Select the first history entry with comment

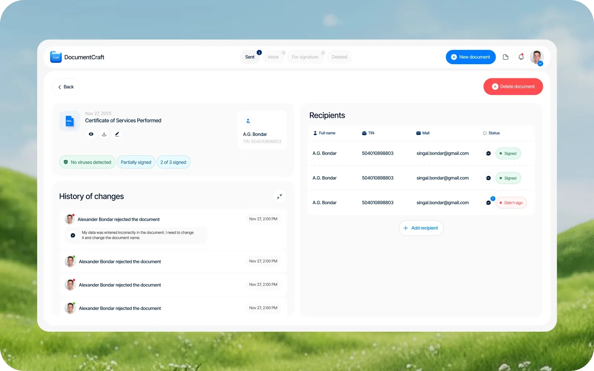173,229
